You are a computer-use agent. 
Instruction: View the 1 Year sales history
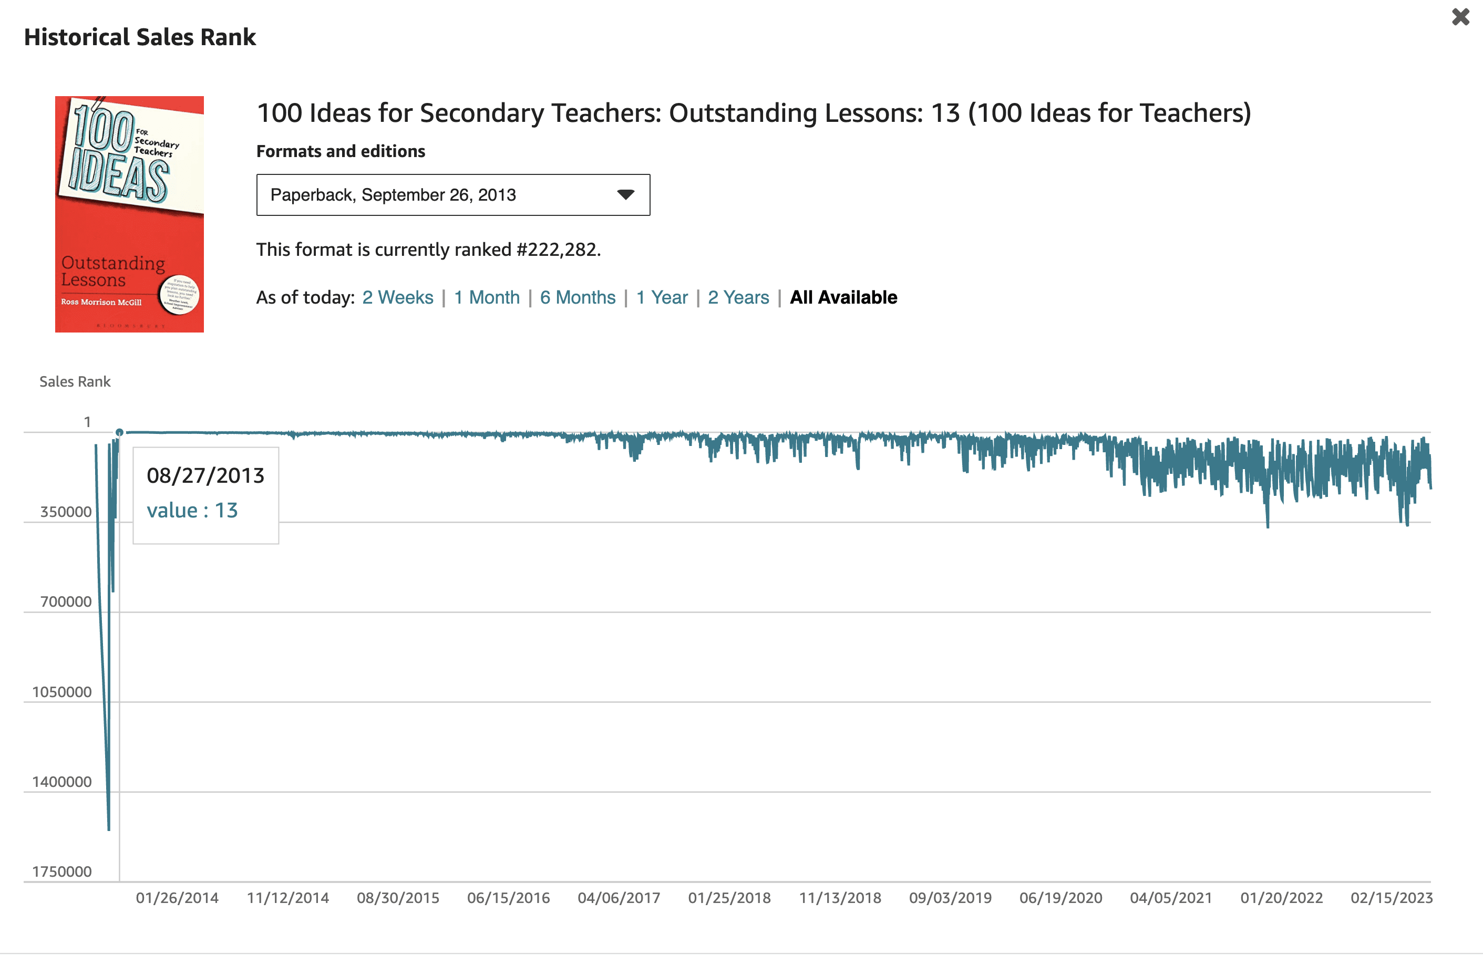coord(662,298)
